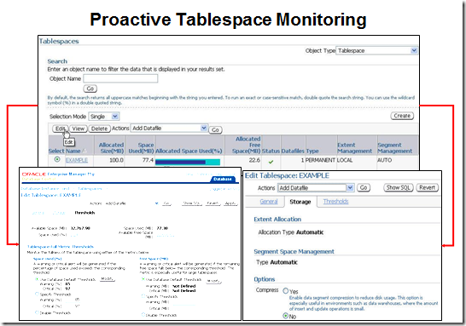Viewport: 466px width, 326px height.
Task: Select the radio button for the EXAMPLE row
Action: (57, 159)
